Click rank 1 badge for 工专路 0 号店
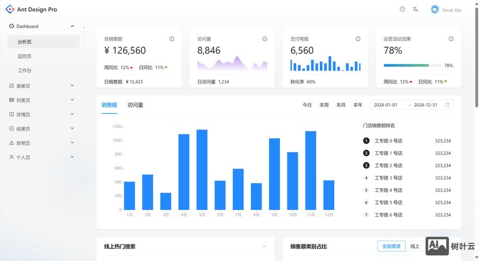Viewport: 479px width, 261px height. (x=366, y=141)
